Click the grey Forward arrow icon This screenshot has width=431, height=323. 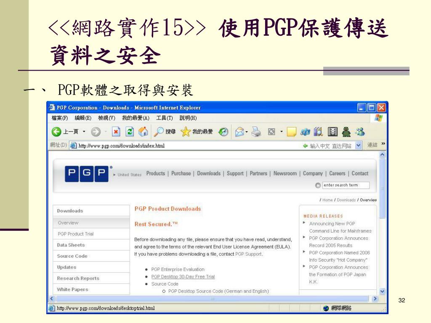point(96,132)
